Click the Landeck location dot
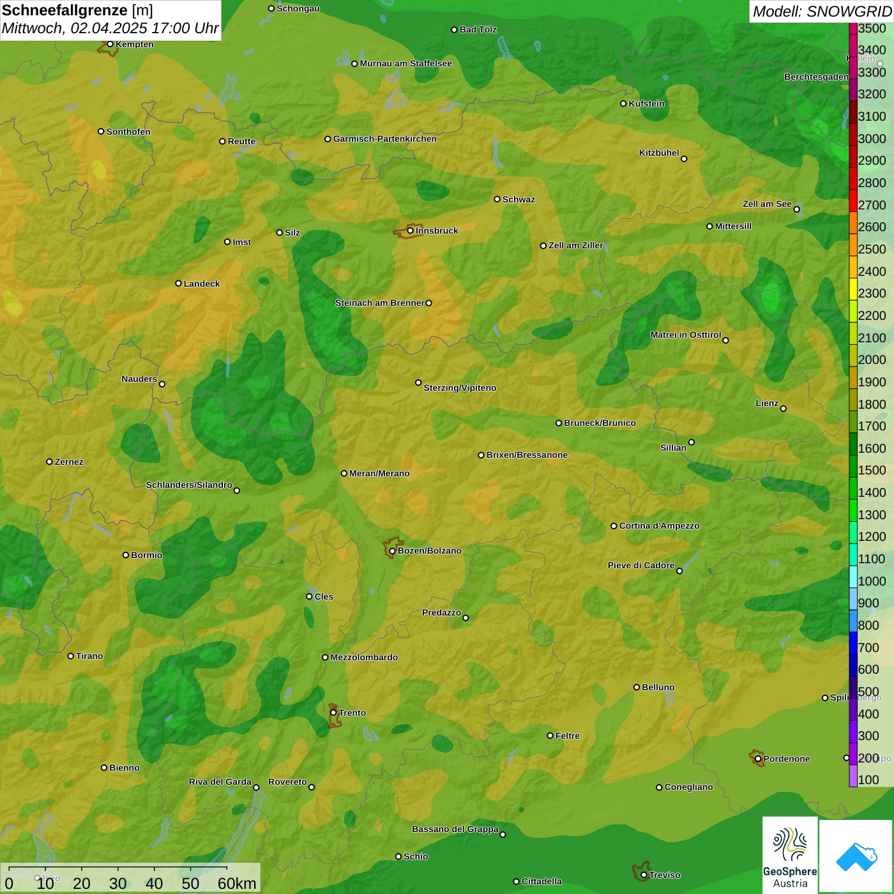This screenshot has width=894, height=894. tap(178, 284)
